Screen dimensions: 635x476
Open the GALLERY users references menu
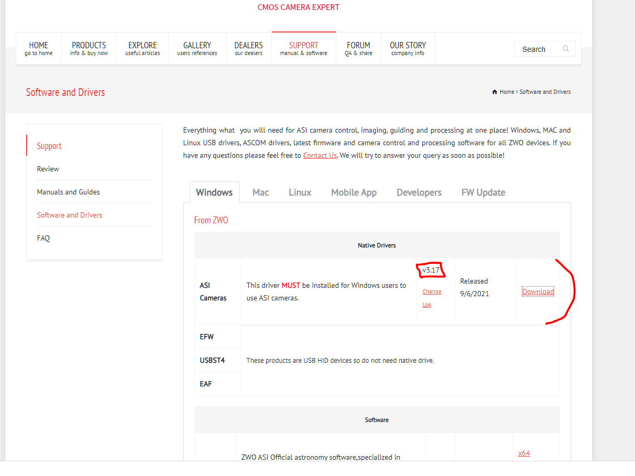pos(197,48)
